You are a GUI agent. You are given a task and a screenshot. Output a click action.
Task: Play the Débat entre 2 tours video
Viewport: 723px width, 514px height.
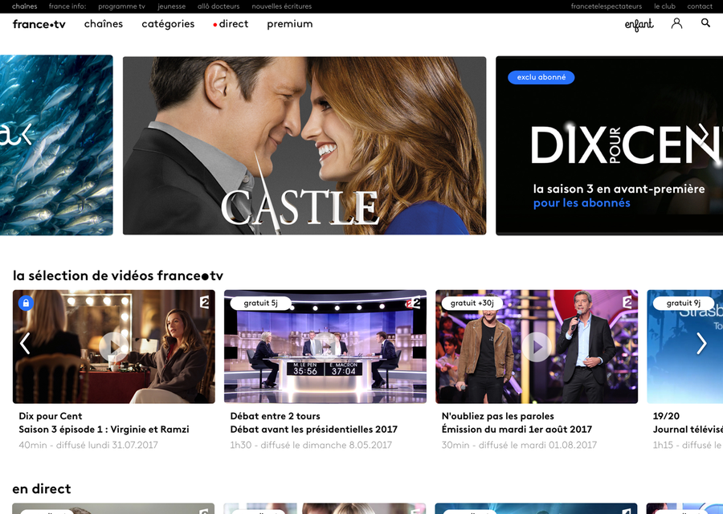tap(325, 346)
